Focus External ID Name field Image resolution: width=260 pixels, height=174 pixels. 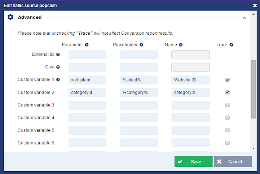point(191,55)
